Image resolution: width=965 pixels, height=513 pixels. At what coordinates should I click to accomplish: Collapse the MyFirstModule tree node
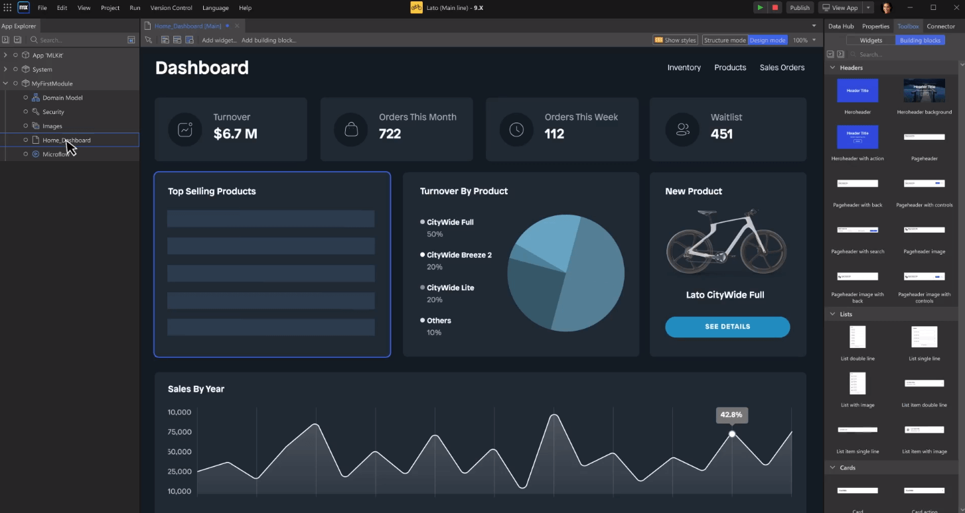5,83
